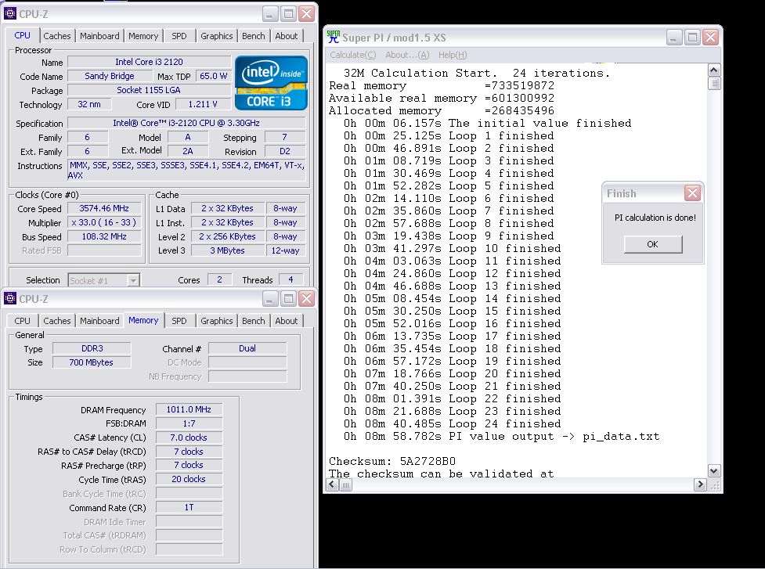The height and width of the screenshot is (569, 765).
Task: Close the Finish dialog with its X button
Action: 692,193
